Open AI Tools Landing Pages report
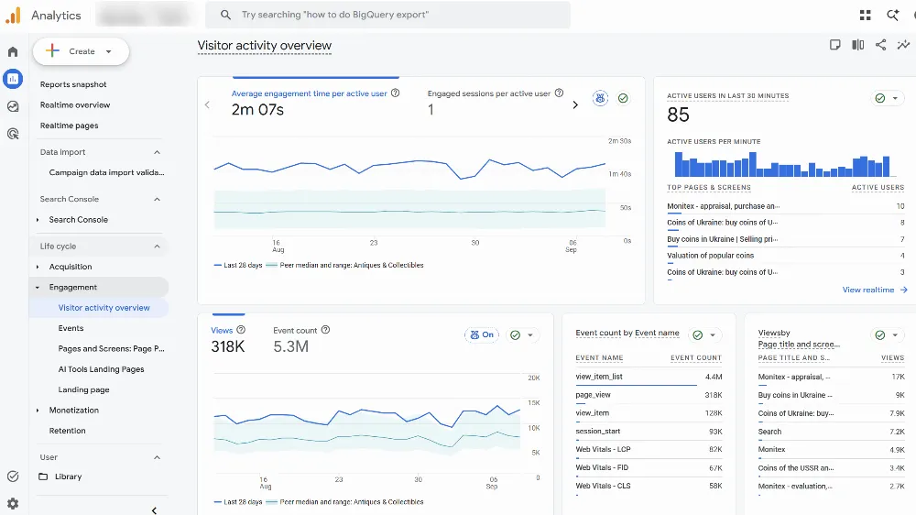This screenshot has width=916, height=515. click(x=101, y=369)
